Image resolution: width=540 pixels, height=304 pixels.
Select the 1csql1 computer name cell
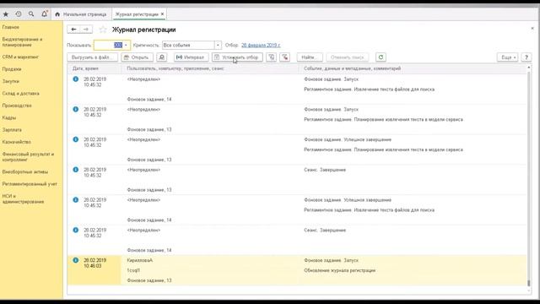[133, 270]
